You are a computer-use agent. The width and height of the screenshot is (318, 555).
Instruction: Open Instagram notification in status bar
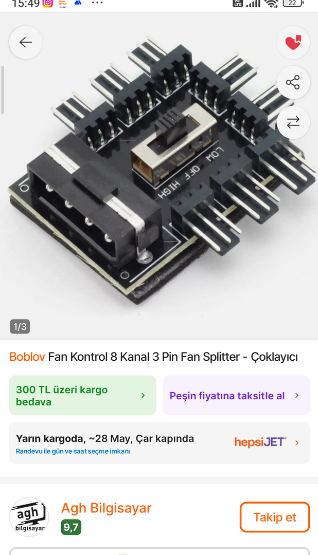point(47,3)
